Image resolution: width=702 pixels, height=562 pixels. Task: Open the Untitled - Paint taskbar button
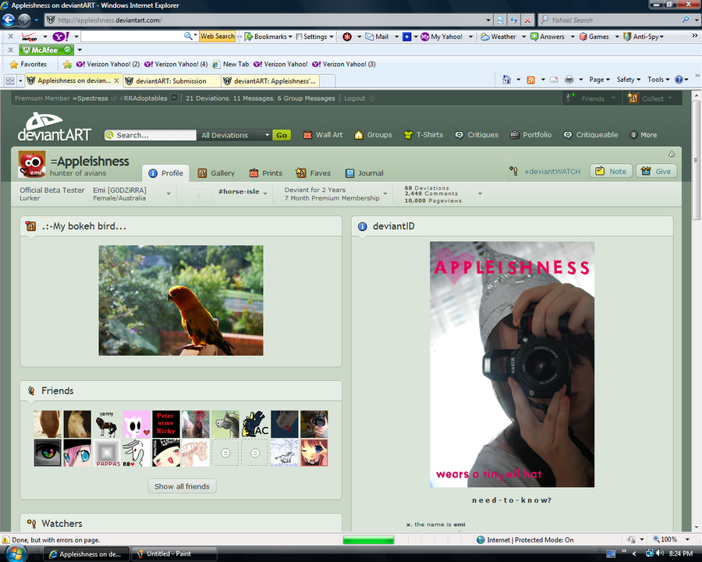click(174, 554)
